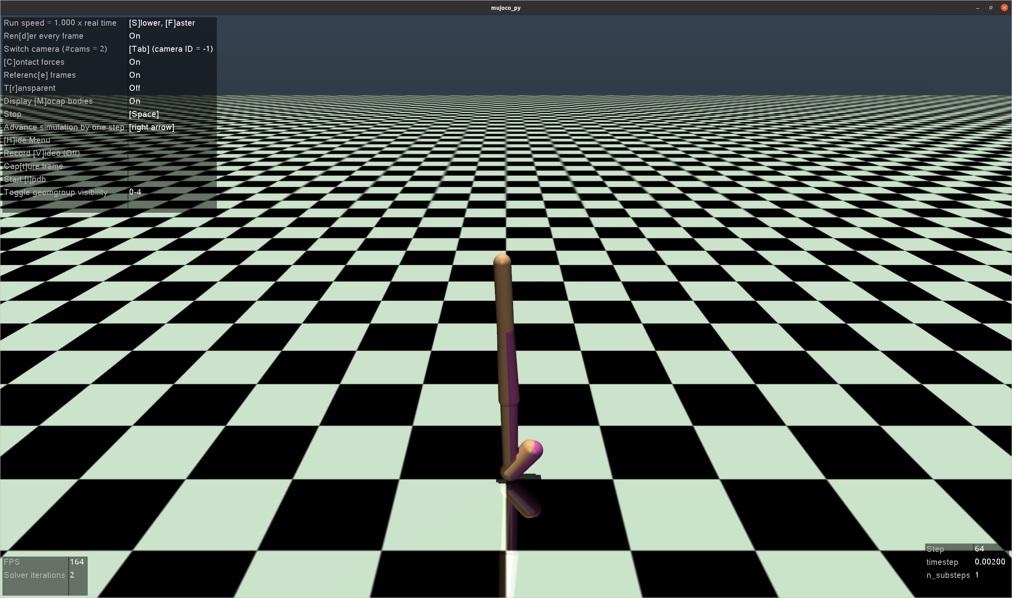
Task: Toggle Referenc[e] frames display
Action: [x=40, y=75]
